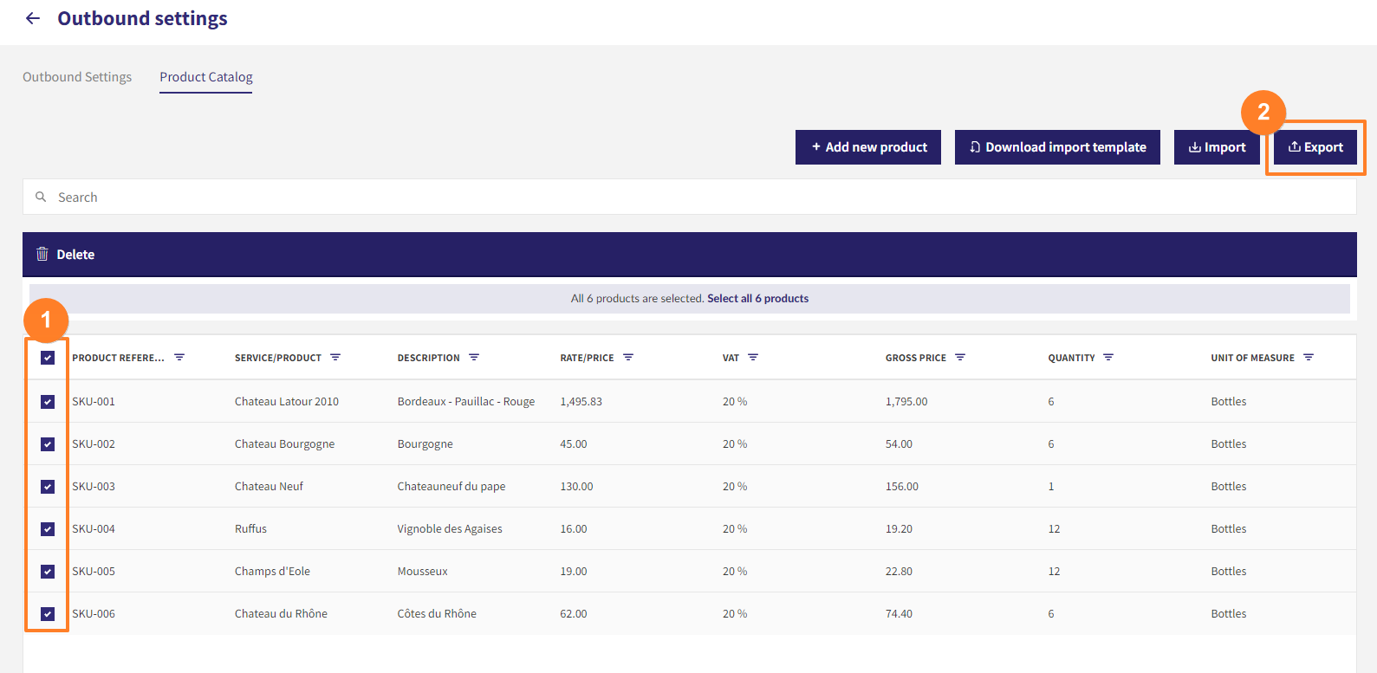Click the 156.00 gross price cell
Image resolution: width=1377 pixels, height=673 pixels.
902,486
